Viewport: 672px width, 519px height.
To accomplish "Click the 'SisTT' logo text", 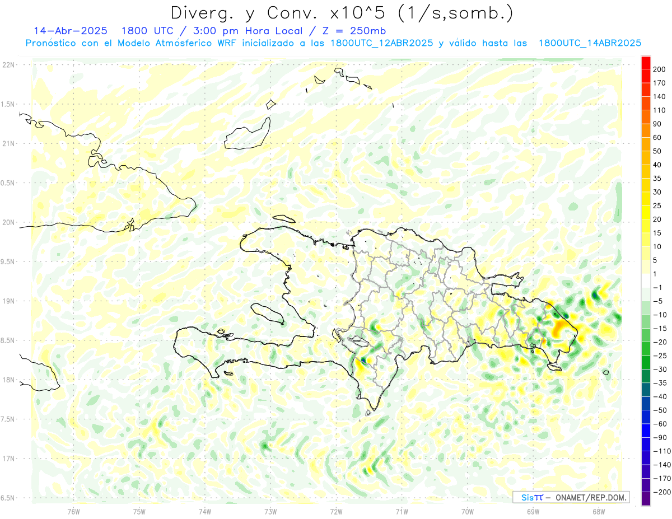I will pyautogui.click(x=532, y=498).
